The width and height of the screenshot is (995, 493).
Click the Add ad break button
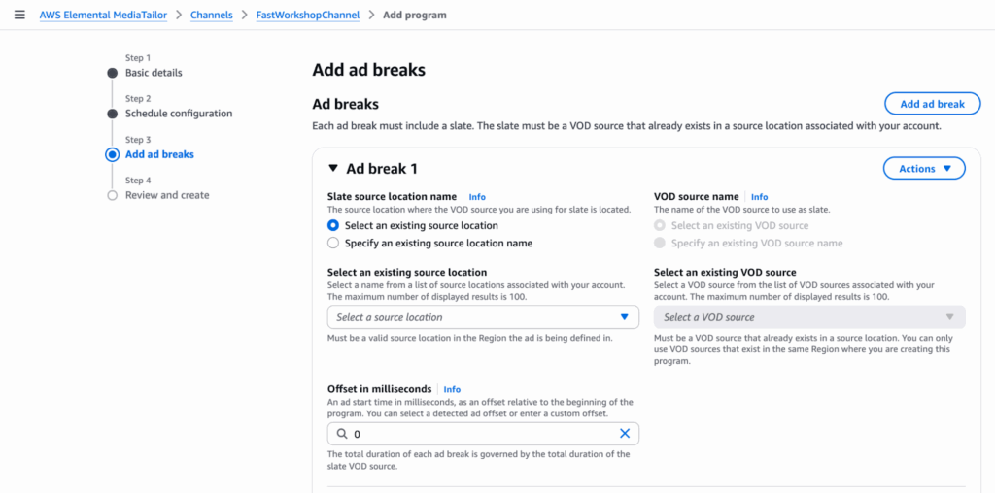point(932,104)
